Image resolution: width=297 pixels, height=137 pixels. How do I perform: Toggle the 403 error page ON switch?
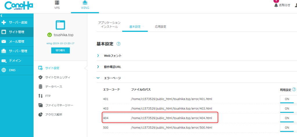[287, 109]
